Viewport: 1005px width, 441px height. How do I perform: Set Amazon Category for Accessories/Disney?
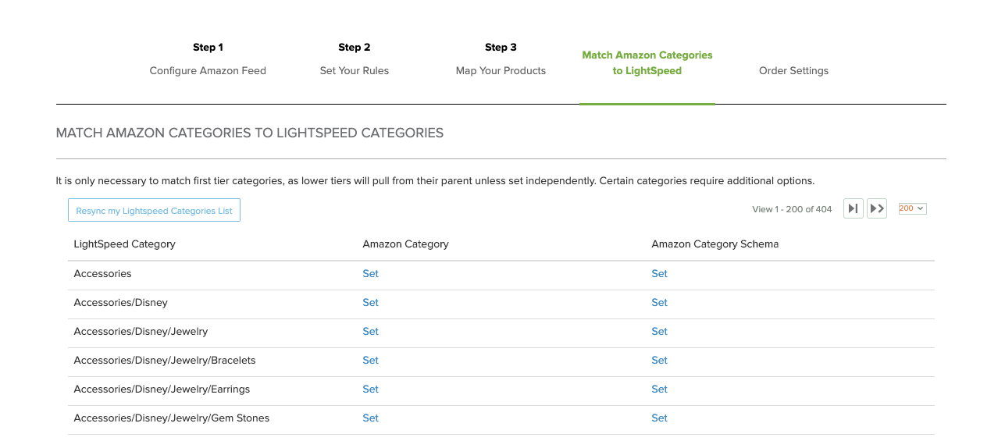click(x=370, y=303)
